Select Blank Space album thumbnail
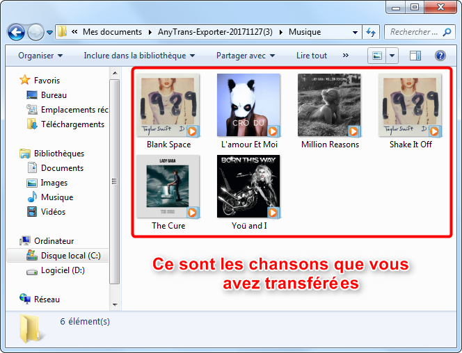This screenshot has width=462, height=353. click(x=168, y=106)
